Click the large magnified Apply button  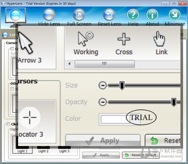tap(103, 140)
